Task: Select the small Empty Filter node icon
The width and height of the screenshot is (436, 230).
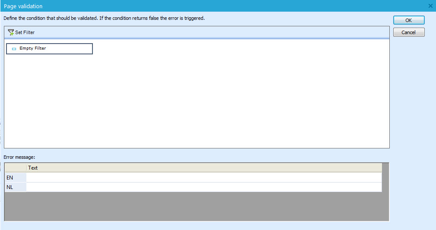Action: [x=14, y=49]
